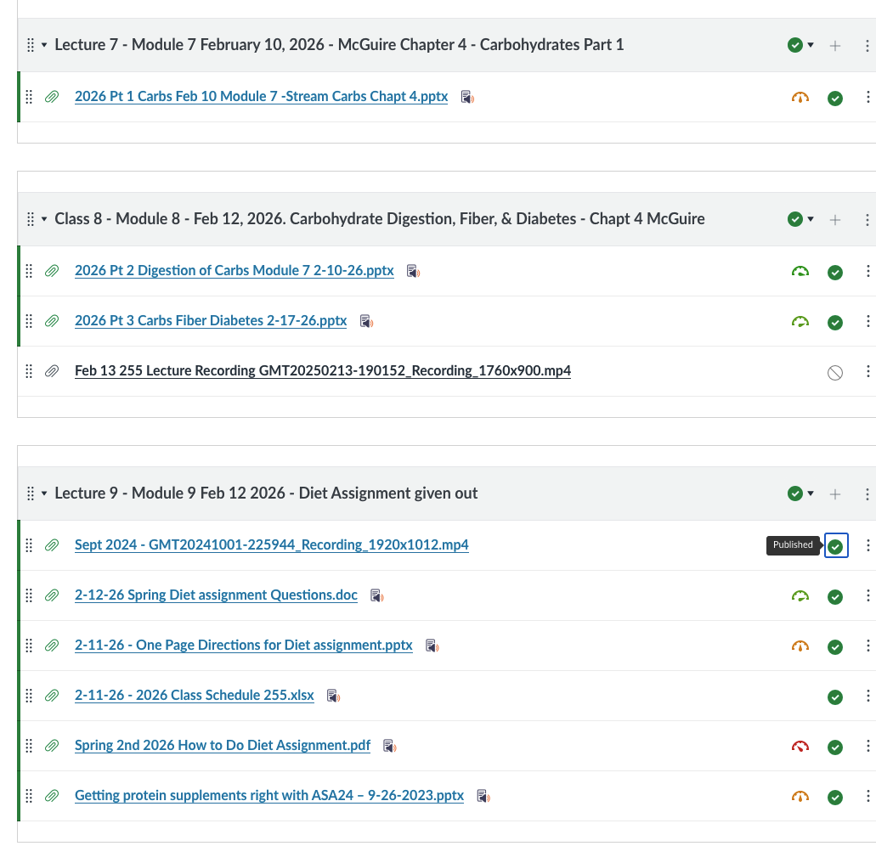Click drag handle of 2026 Class Schedule 255.xlsx
876x846 pixels.
[29, 696]
